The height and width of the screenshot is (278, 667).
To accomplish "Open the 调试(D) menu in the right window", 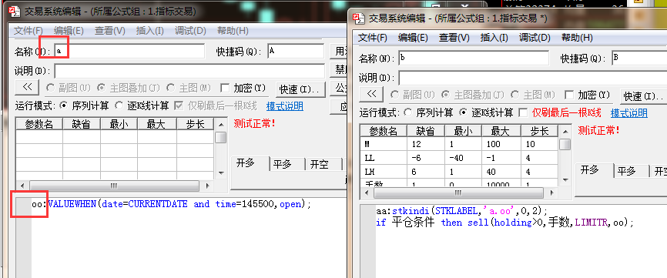I will pyautogui.click(x=534, y=38).
